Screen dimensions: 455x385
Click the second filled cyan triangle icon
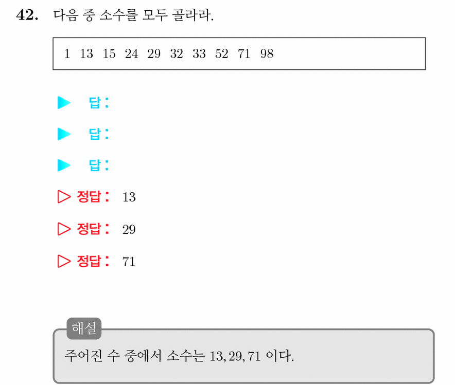tap(64, 134)
